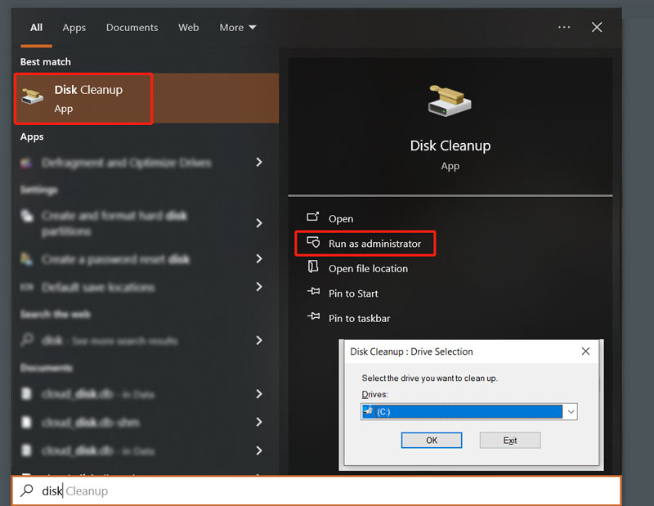
Task: Expand the disk web search result arrow
Action: tap(259, 340)
